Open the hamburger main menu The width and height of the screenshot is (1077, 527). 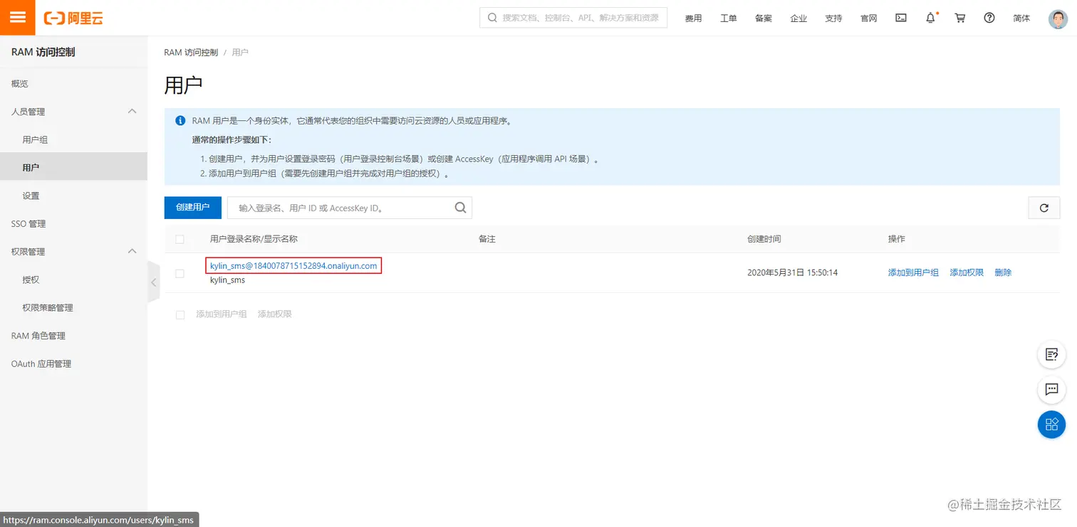pyautogui.click(x=18, y=18)
